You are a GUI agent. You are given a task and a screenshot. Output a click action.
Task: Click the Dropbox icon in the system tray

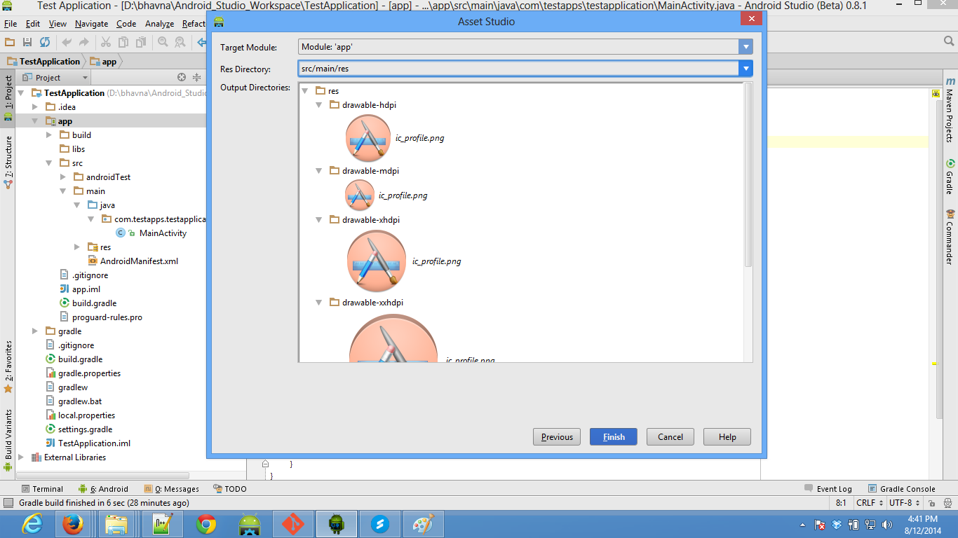click(x=837, y=525)
